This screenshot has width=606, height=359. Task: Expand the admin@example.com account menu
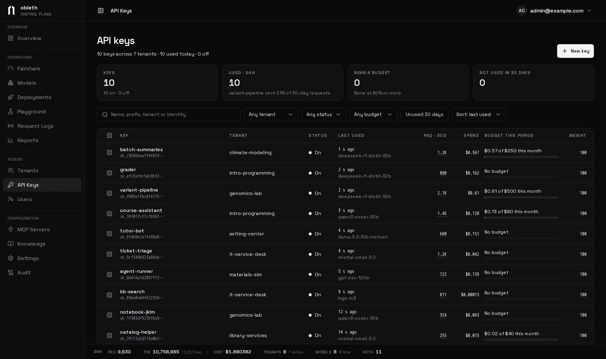554,11
